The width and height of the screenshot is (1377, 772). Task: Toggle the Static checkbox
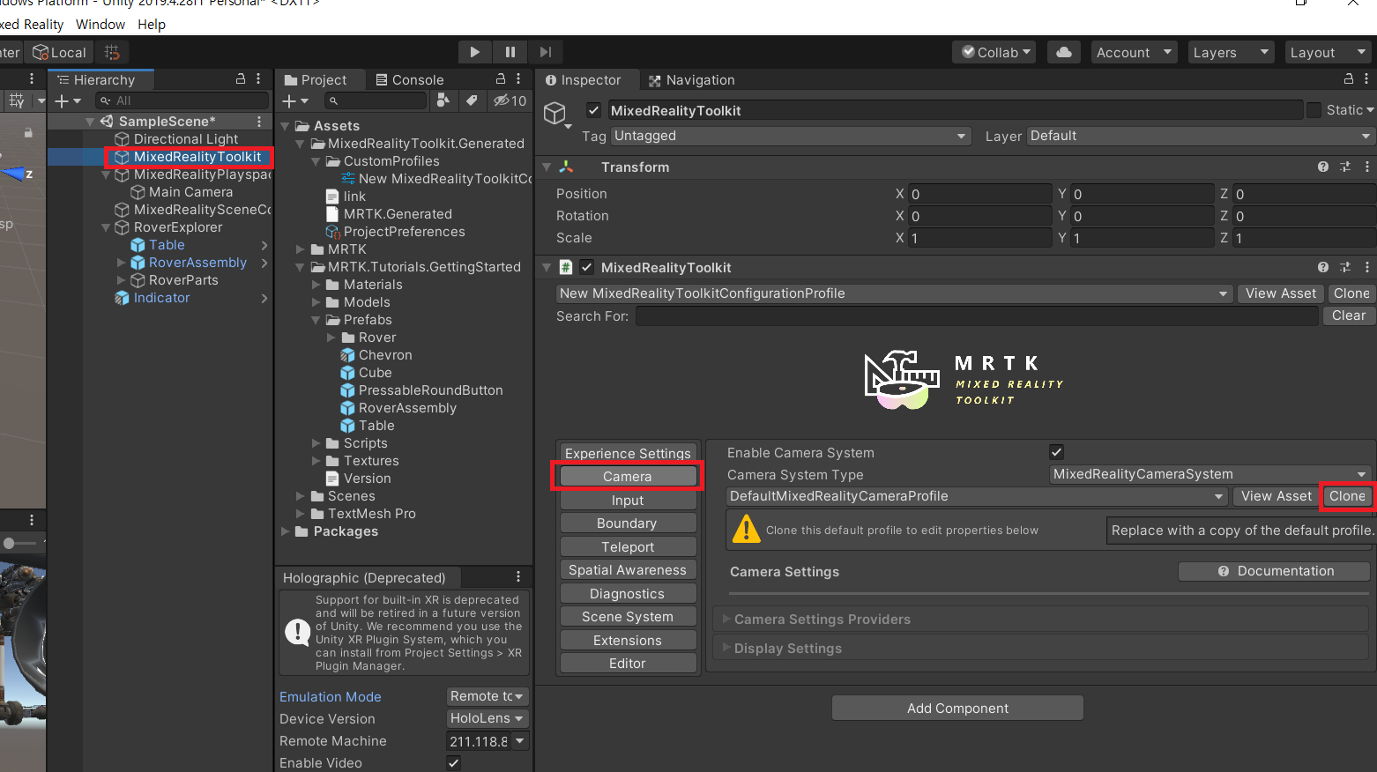pos(1314,110)
